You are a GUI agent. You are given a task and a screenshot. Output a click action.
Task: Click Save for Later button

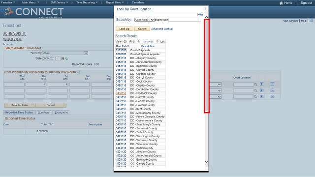20,105
